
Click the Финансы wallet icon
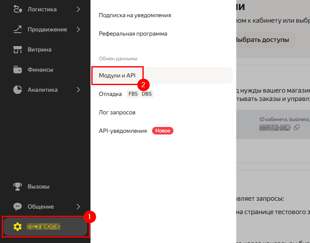[x=17, y=70]
